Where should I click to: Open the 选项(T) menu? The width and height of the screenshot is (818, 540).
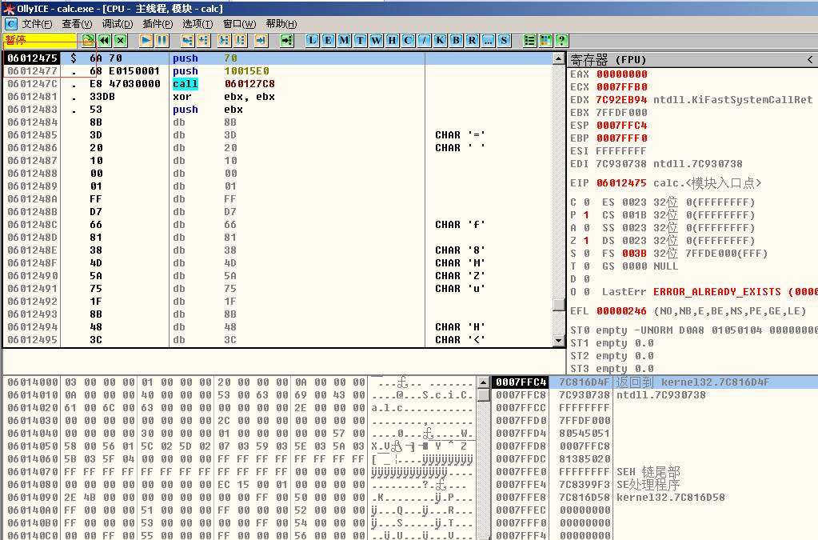coord(198,24)
